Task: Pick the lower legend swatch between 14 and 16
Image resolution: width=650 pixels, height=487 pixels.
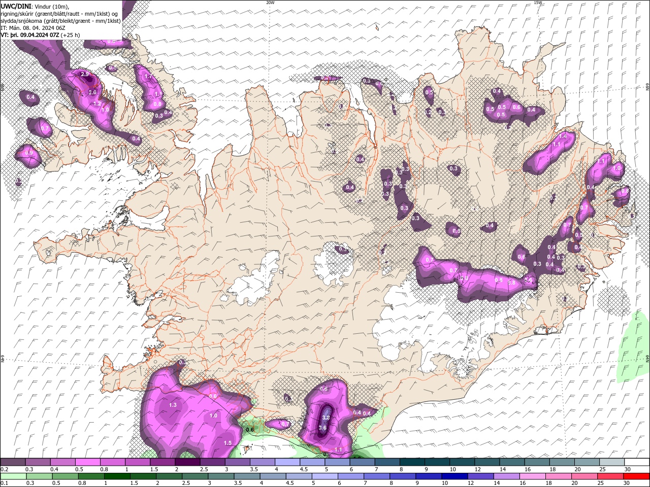Action: [507, 476]
